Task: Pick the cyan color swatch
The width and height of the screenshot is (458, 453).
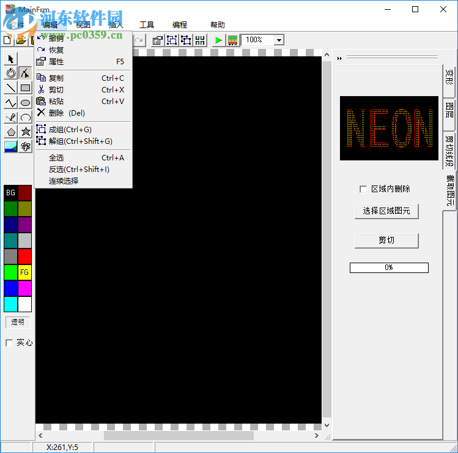Action: pos(11,304)
